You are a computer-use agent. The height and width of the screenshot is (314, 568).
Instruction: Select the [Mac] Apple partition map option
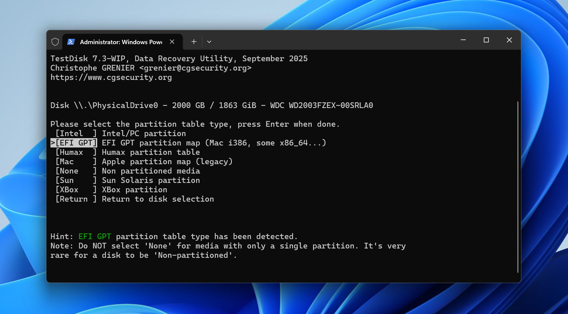tap(76, 162)
